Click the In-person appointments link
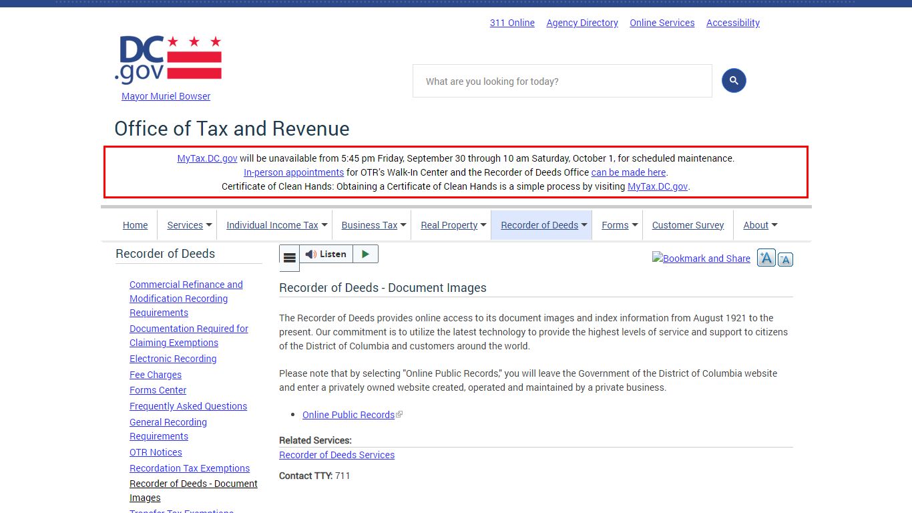Screen dimensions: 912x513 coord(294,172)
